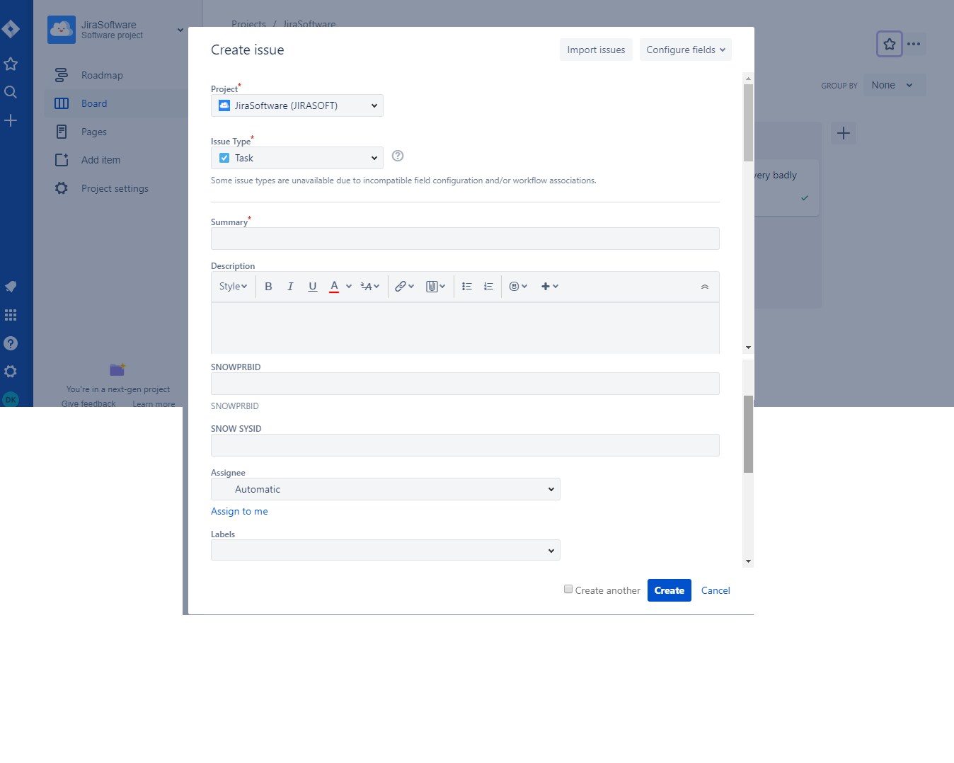The image size is (954, 763).
Task: Open the Issue Type dropdown showing Task
Action: 297,158
